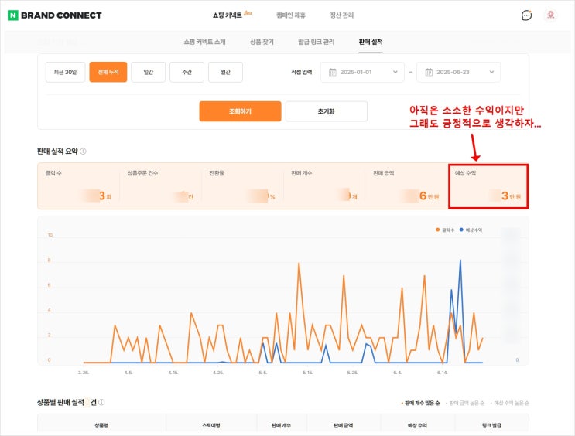Open the user profile avatar

[550, 15]
